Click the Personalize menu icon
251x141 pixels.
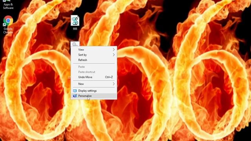click(75, 96)
